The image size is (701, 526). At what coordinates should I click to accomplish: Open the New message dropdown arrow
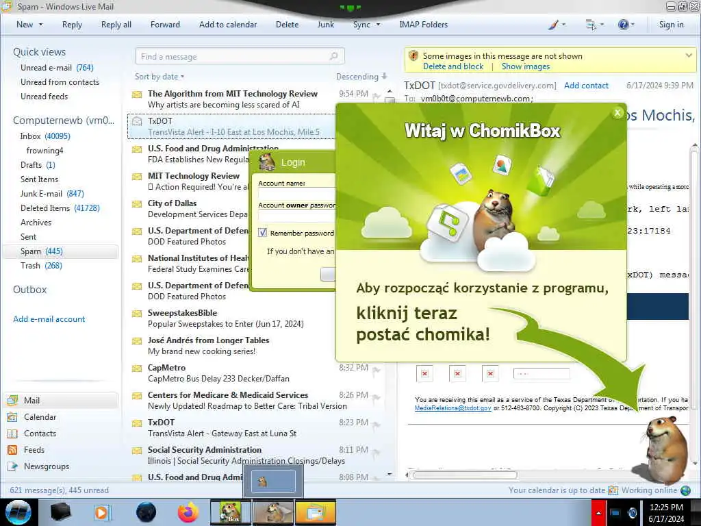point(40,25)
